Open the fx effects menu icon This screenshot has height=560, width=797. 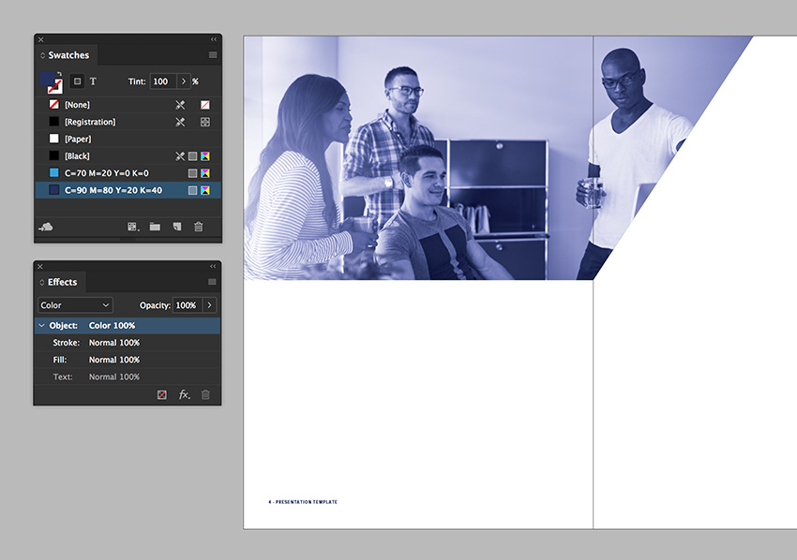184,394
